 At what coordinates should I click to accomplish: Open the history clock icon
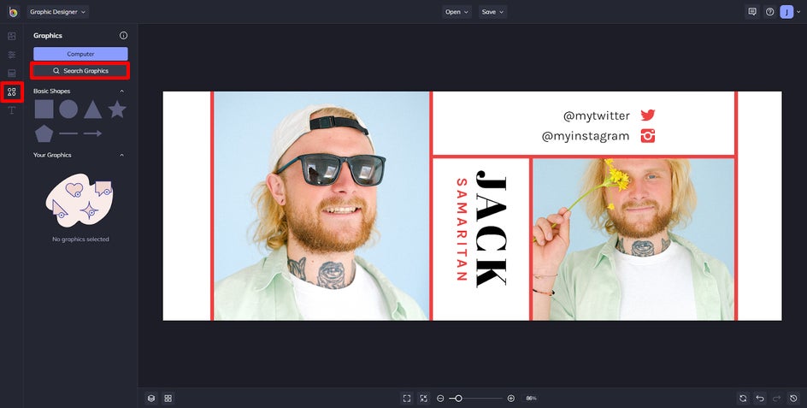point(793,399)
